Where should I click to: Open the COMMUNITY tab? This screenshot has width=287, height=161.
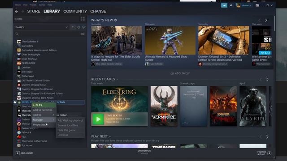click(x=75, y=11)
